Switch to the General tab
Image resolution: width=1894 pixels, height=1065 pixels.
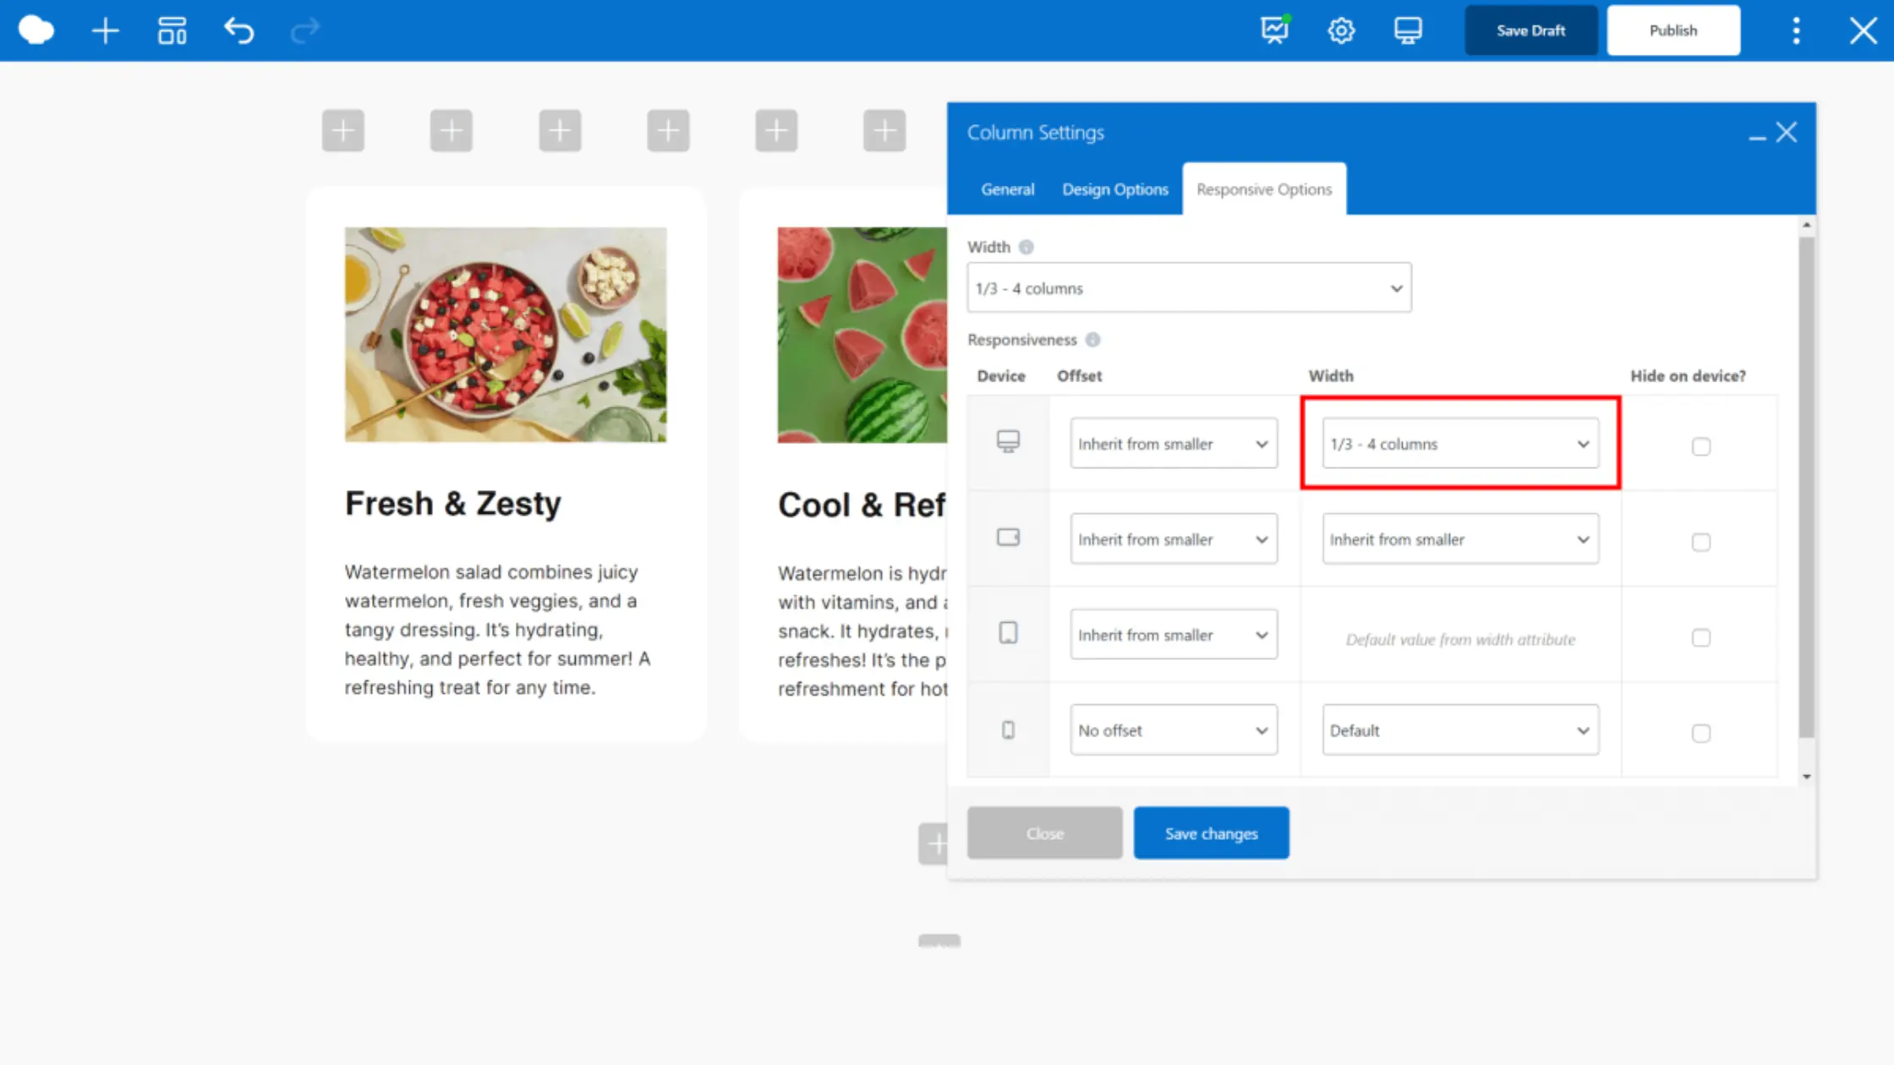[1007, 189]
